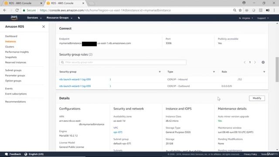Click the us-east-1d availability zone value
The width and height of the screenshot is (279, 157).
point(119,121)
